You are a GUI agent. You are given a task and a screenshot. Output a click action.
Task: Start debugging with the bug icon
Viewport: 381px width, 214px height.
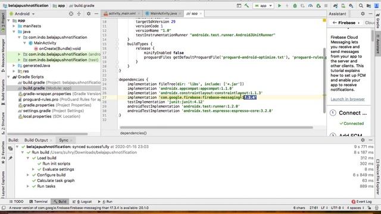pyautogui.click(x=295, y=5)
